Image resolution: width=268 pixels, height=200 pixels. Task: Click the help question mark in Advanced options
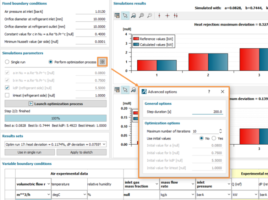209,91
